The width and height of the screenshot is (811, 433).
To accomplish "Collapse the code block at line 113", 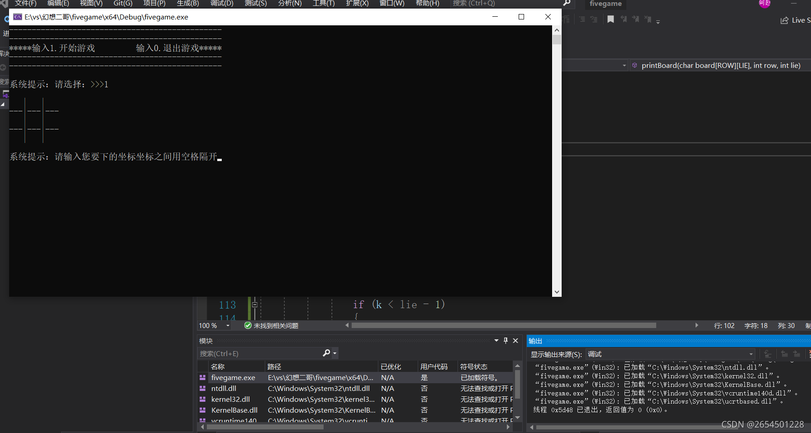I will (255, 305).
